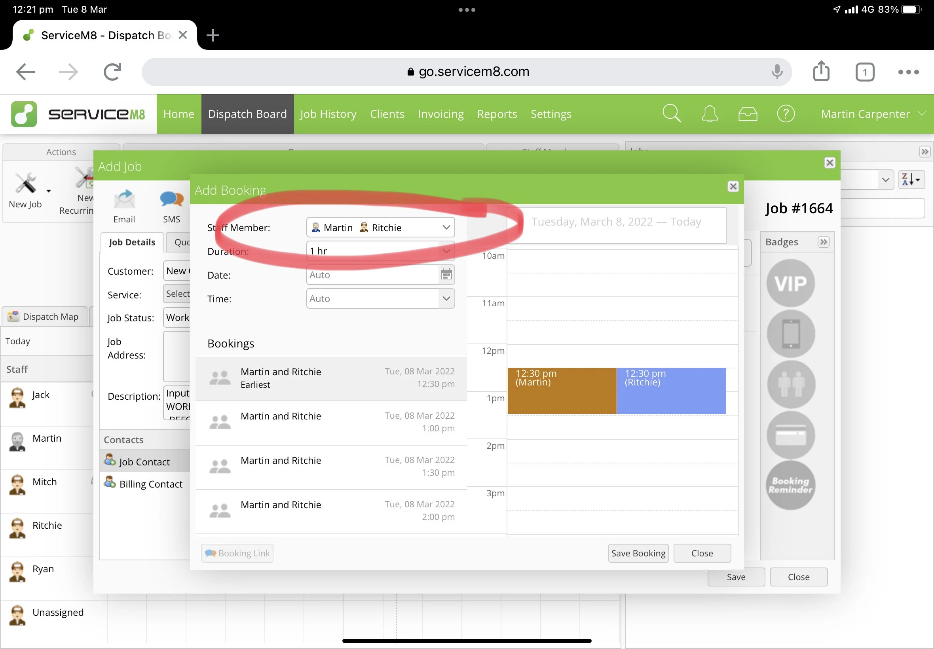Select the orange 12:30 pm Martin booking block
The width and height of the screenshot is (934, 649).
561,391
